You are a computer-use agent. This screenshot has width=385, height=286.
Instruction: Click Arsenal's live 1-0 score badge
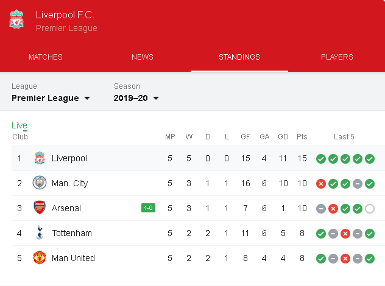[x=148, y=208]
